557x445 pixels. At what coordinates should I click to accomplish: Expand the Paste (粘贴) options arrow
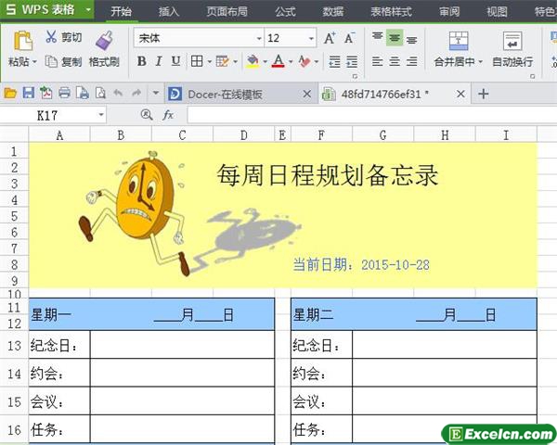pyautogui.click(x=34, y=62)
